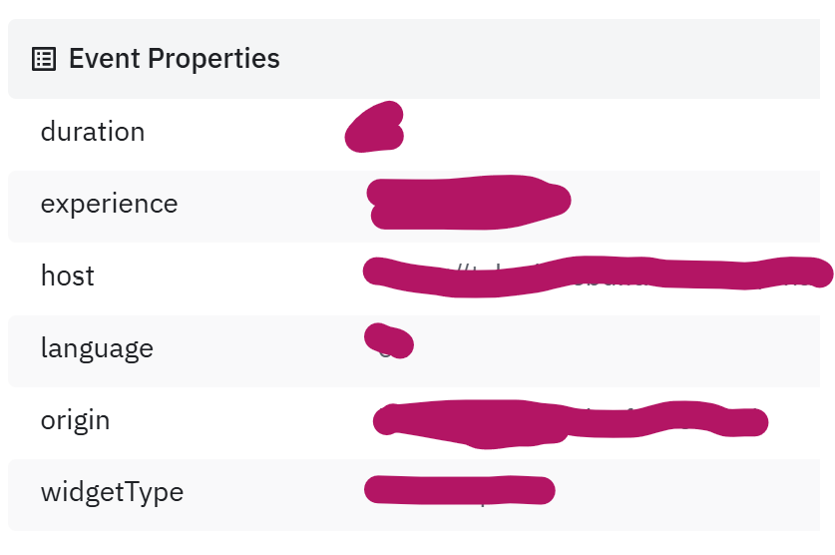
Task: Click the redacted widgetType value
Action: [460, 490]
